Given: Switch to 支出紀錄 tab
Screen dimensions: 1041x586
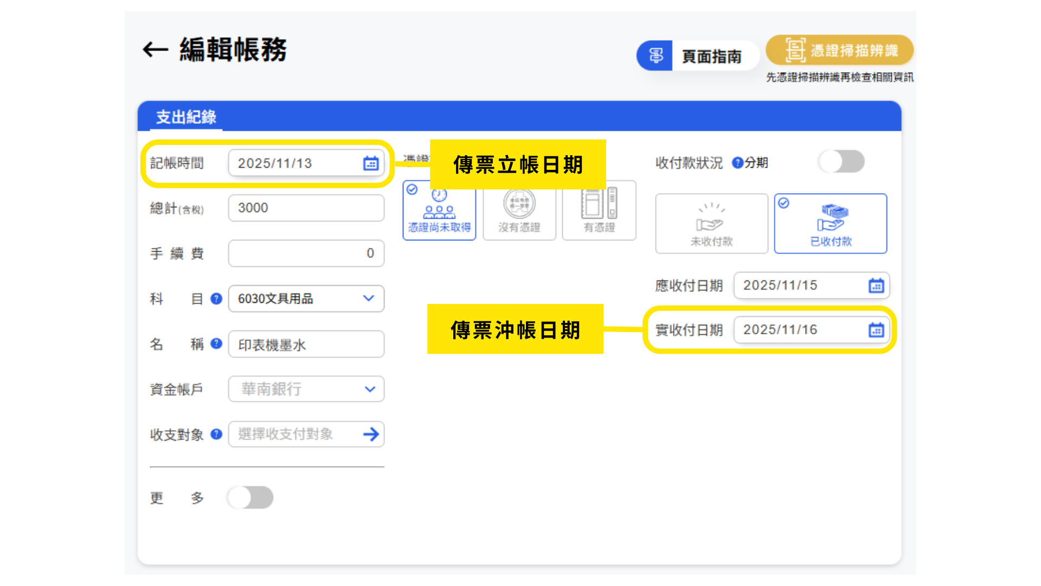Looking at the screenshot, I should tap(186, 117).
